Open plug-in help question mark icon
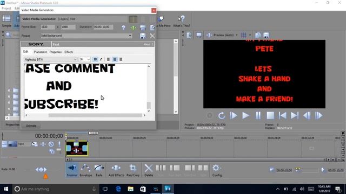Image resolution: width=346 pixels, height=194 pixels. (x=123, y=27)
